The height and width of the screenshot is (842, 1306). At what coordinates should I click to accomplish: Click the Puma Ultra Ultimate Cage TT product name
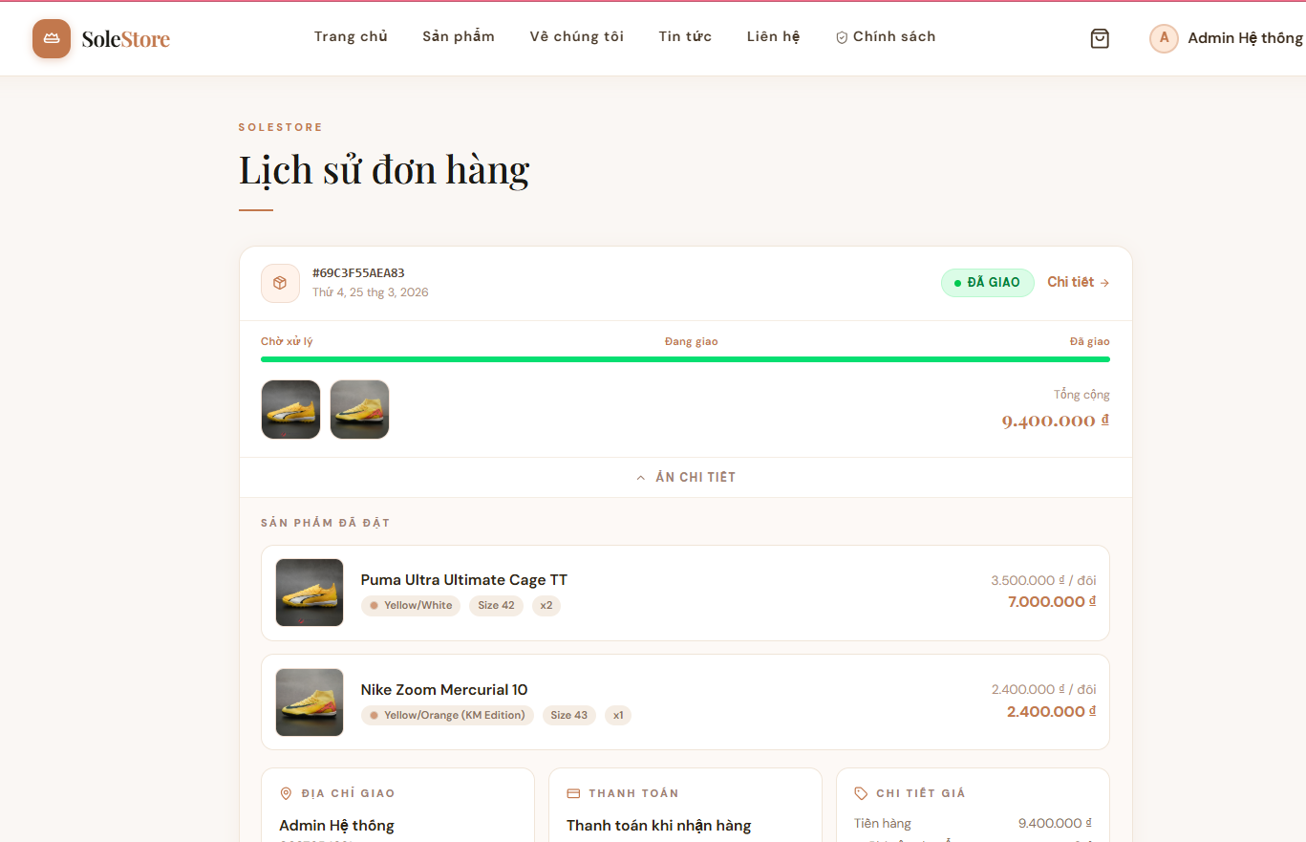point(464,580)
